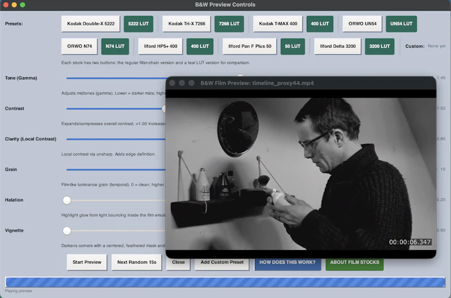Image resolution: width=451 pixels, height=298 pixels.
Task: Apply the Ilford Pan F Plus 50 preset
Action: coord(250,46)
